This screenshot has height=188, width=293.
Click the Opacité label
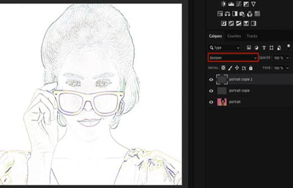point(264,58)
